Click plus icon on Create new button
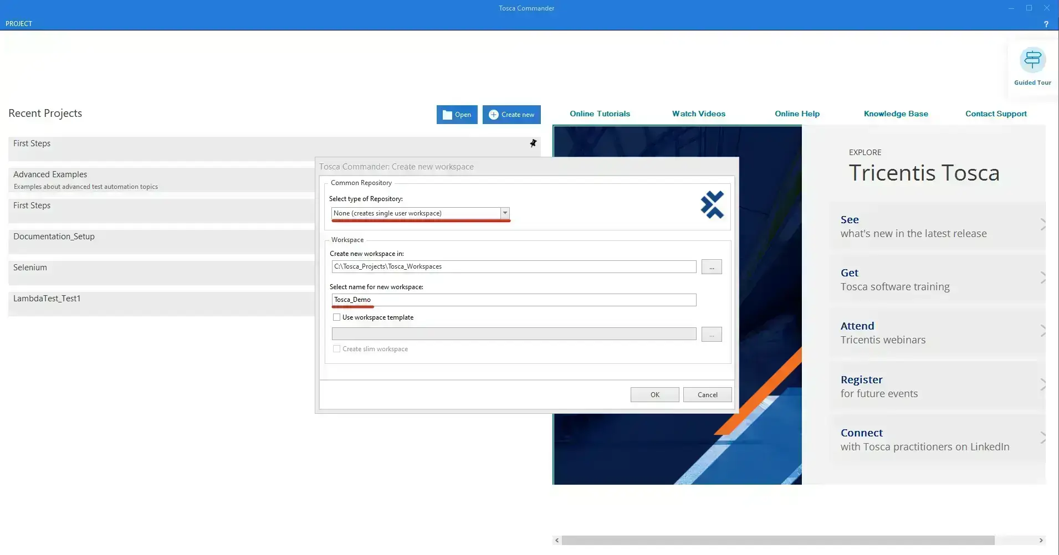 click(493, 115)
